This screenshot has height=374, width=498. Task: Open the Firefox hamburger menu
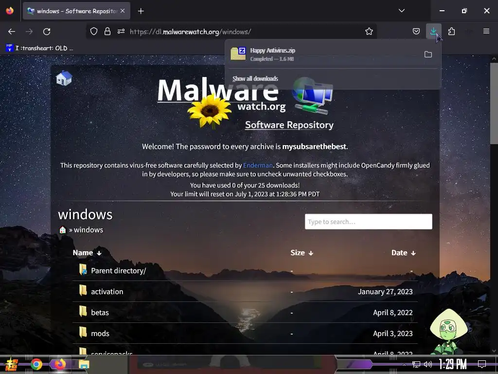486,31
